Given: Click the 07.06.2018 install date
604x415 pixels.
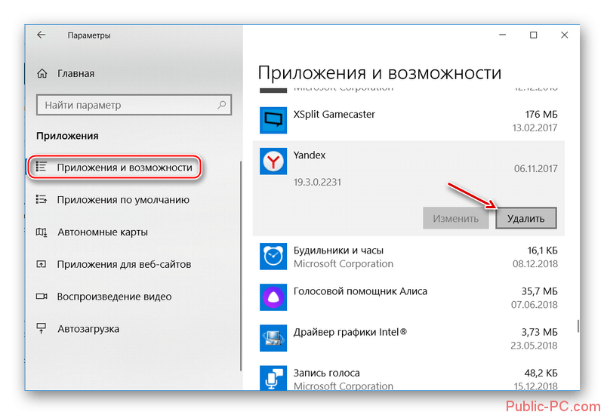Looking at the screenshot, I should [535, 305].
